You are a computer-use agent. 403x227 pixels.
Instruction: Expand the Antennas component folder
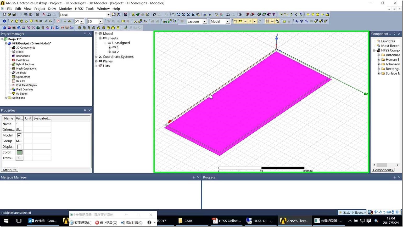(x=378, y=55)
